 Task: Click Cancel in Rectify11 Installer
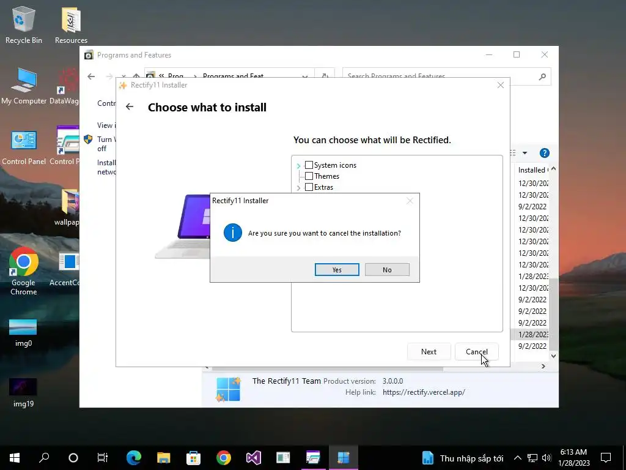tap(476, 352)
